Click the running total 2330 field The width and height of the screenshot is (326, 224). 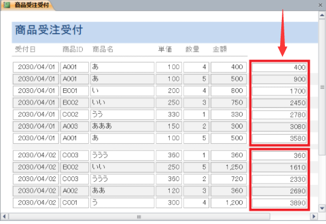click(x=279, y=179)
